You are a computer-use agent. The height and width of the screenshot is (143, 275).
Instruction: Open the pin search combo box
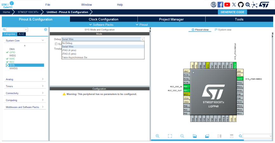tap(257, 136)
